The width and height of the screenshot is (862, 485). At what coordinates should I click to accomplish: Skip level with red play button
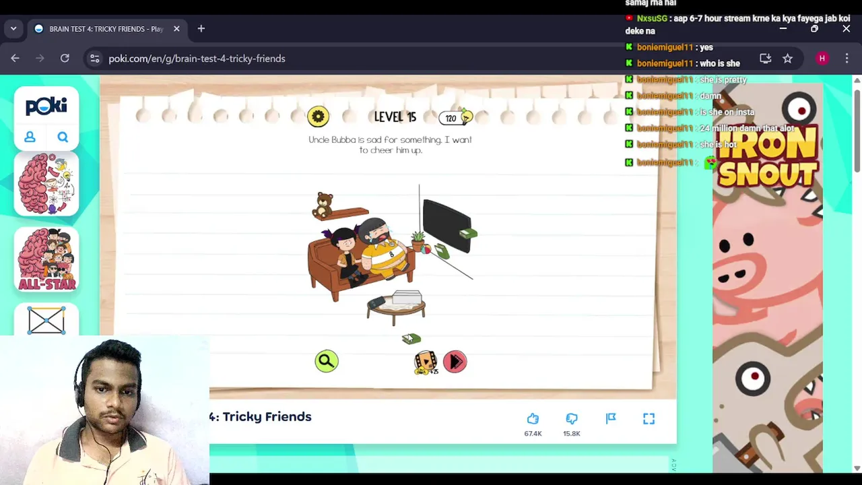pyautogui.click(x=455, y=362)
